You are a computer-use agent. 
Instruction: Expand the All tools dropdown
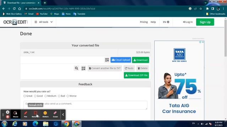click(x=44, y=22)
